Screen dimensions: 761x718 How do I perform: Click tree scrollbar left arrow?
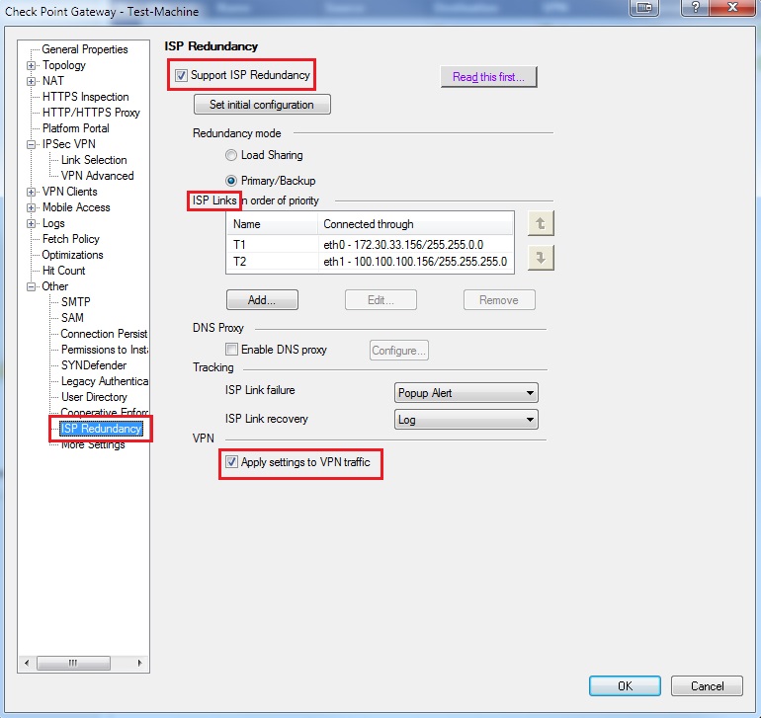tap(27, 663)
